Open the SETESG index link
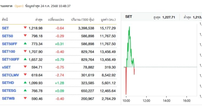This screenshot has height=106, width=202. coord(9,91)
